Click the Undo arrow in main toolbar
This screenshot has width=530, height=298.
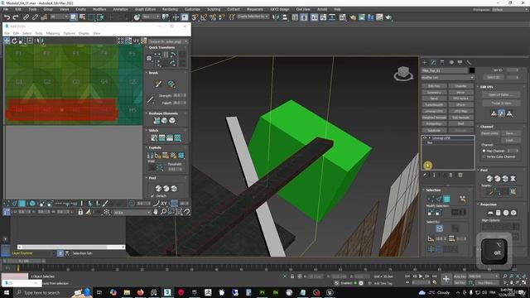coord(7,17)
